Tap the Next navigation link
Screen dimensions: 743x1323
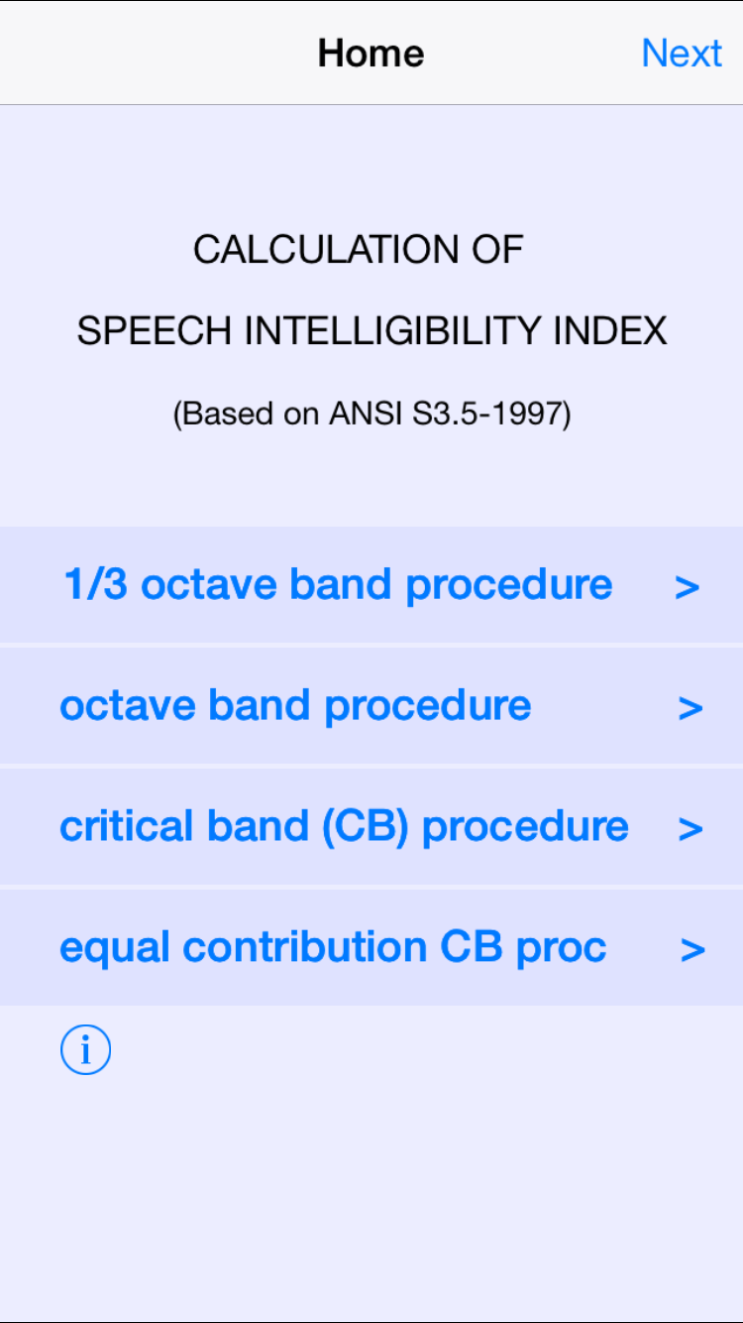[x=682, y=53]
